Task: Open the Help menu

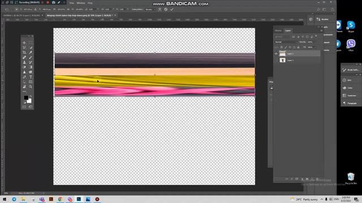Action: click(90, 3)
